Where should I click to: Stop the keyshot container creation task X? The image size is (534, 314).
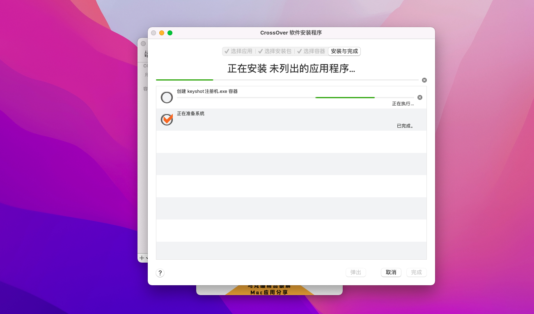(419, 97)
